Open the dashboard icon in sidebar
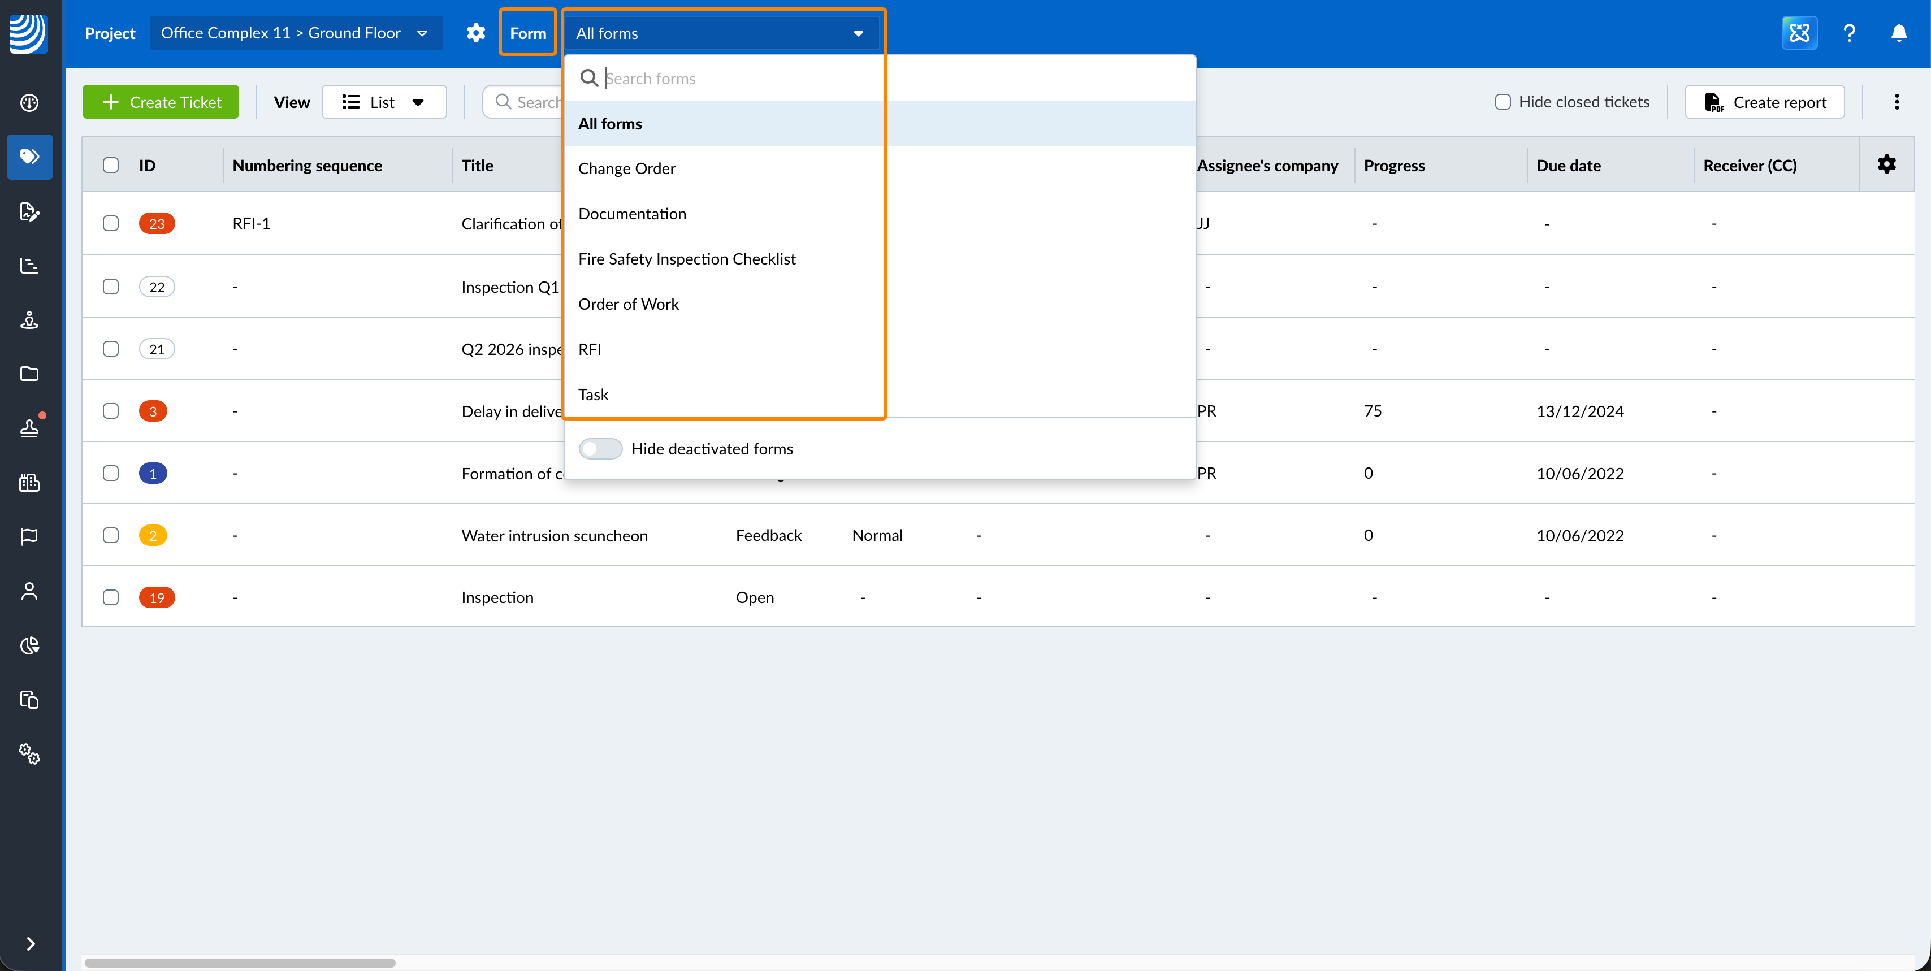 [x=29, y=103]
